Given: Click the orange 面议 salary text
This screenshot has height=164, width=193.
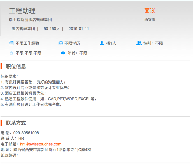Looking at the screenshot, I should [x=150, y=11].
